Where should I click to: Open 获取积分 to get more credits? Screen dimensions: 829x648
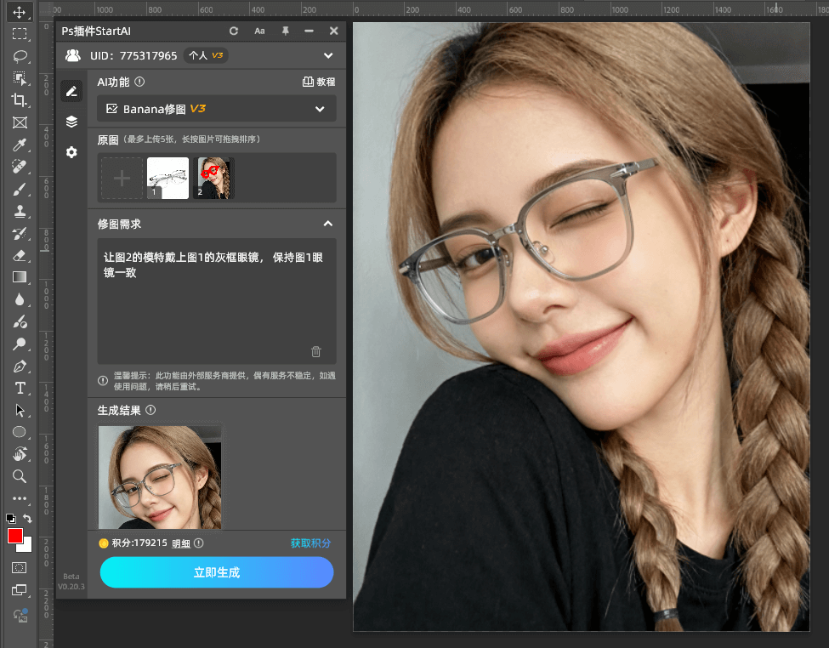(x=310, y=543)
